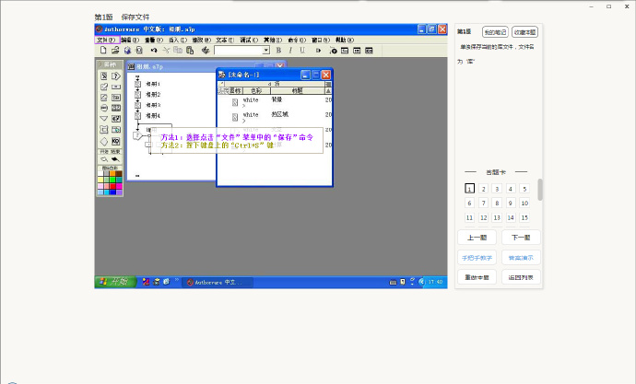The width and height of the screenshot is (636, 384).
Task: Open the text style dropdown in toolbar
Action: tap(265, 50)
